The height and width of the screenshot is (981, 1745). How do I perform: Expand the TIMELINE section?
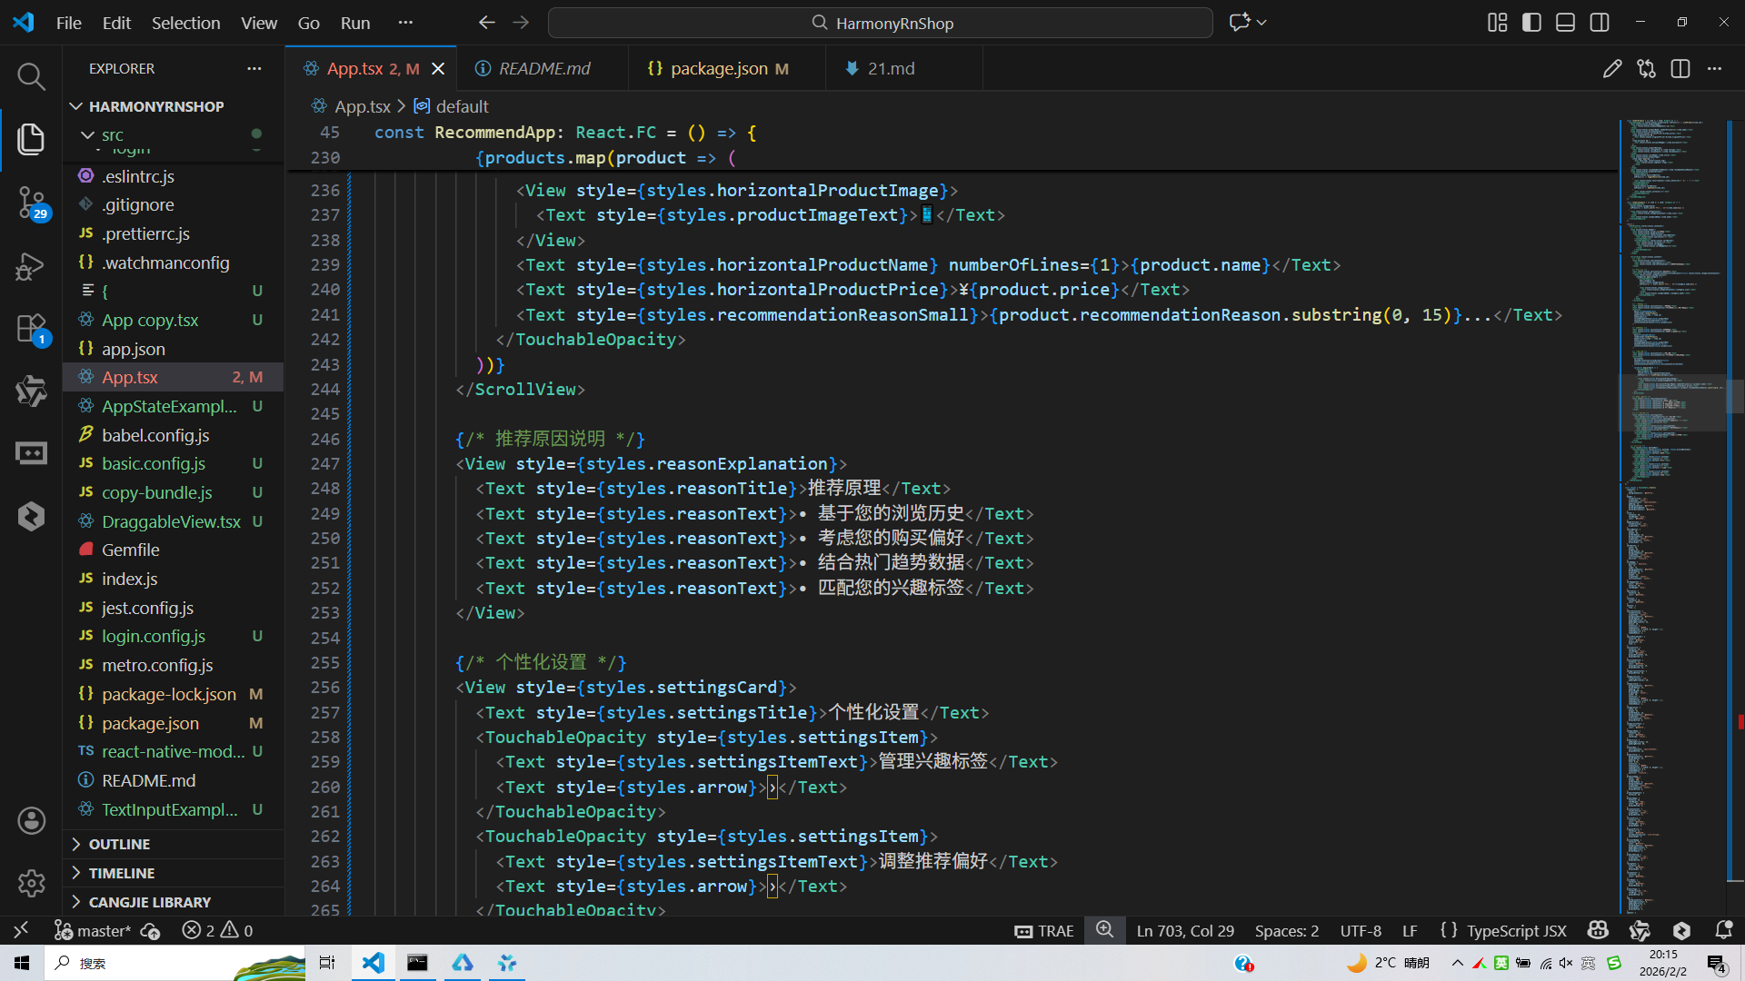pyautogui.click(x=121, y=873)
